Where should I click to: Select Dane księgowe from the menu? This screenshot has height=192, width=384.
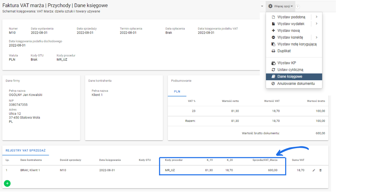click(290, 77)
